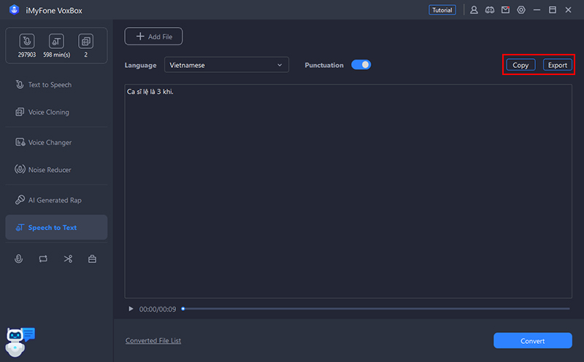Maximize the VoxBox window

(x=553, y=10)
